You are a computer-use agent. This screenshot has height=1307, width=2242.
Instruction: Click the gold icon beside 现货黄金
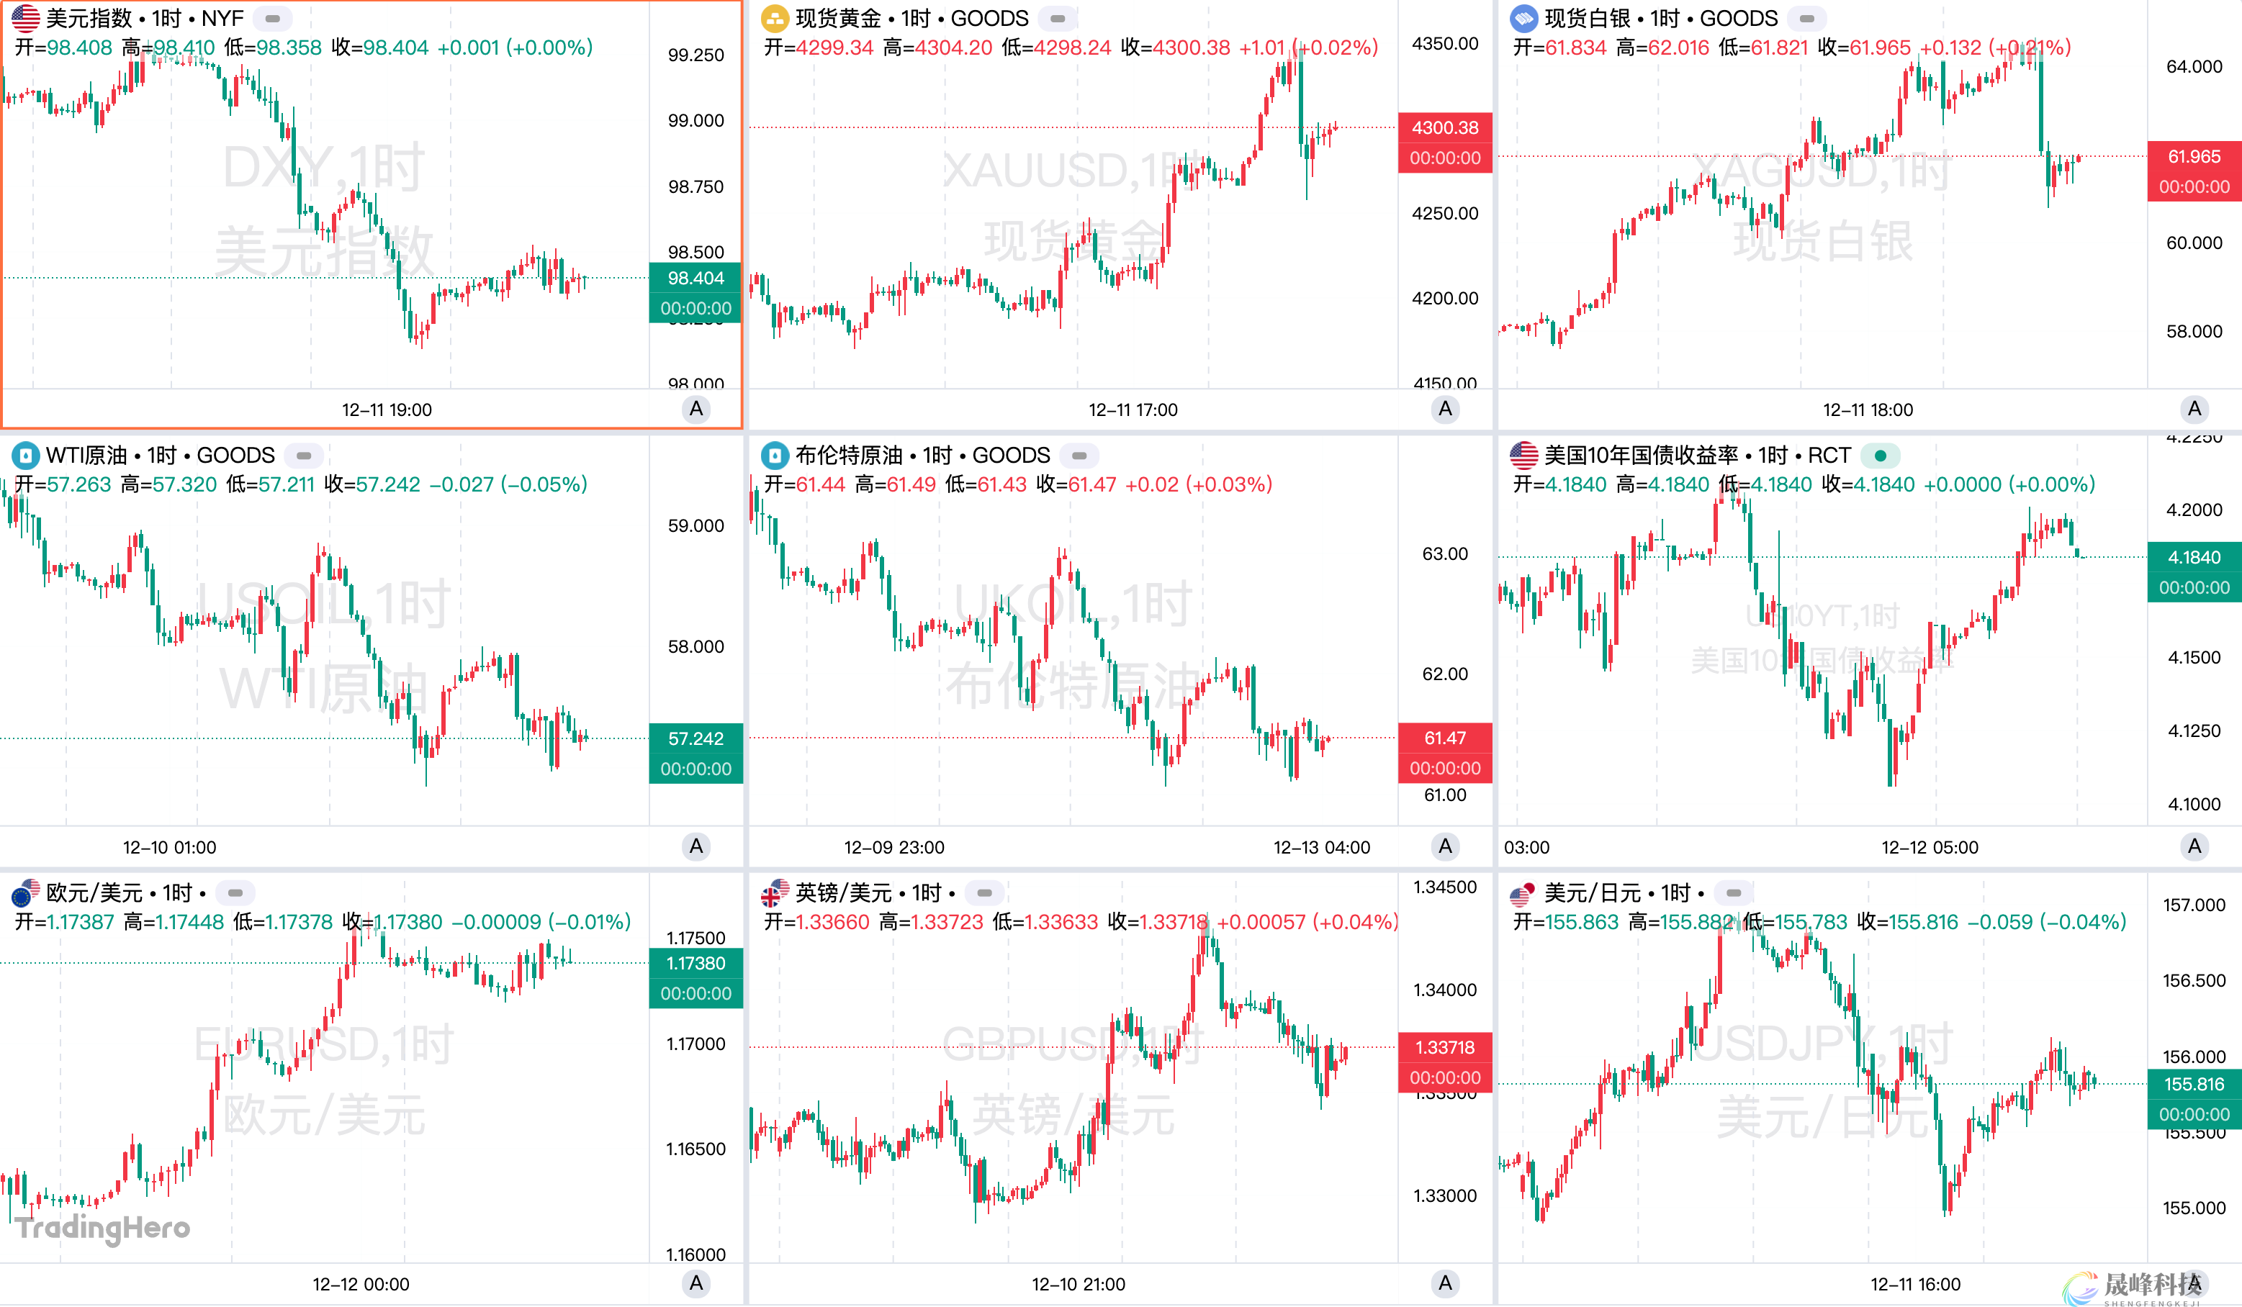(775, 18)
